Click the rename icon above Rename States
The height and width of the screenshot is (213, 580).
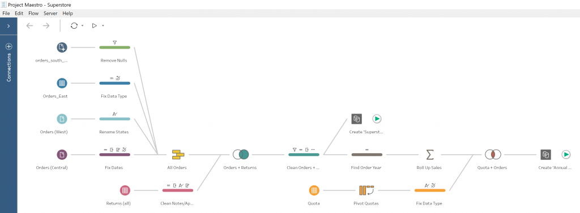[x=114, y=114]
